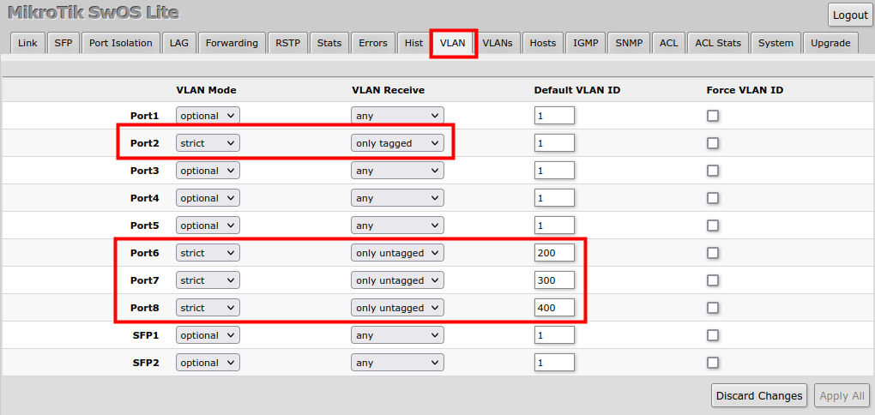This screenshot has width=875, height=415.
Task: Open the ACL tab
Action: 668,43
